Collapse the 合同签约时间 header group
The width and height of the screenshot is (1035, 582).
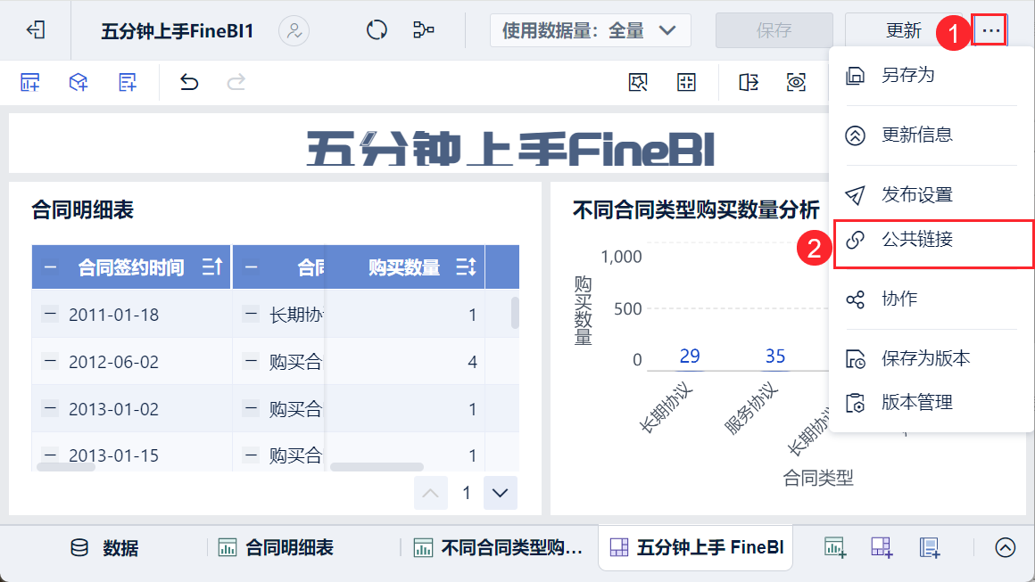[50, 267]
